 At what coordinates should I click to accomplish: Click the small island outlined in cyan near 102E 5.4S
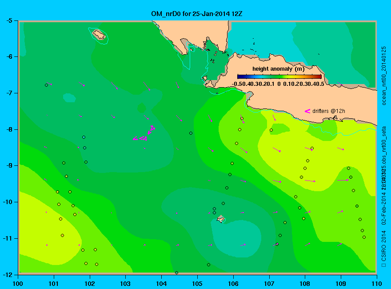pyautogui.click(x=99, y=35)
